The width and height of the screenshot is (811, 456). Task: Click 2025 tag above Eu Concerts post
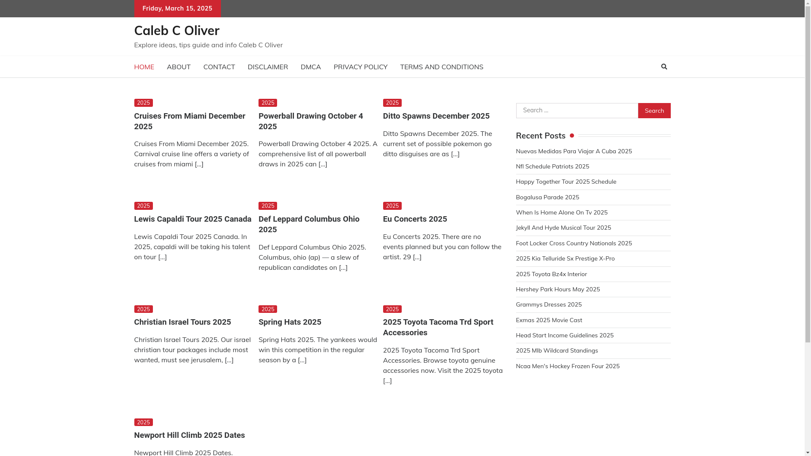(392, 206)
